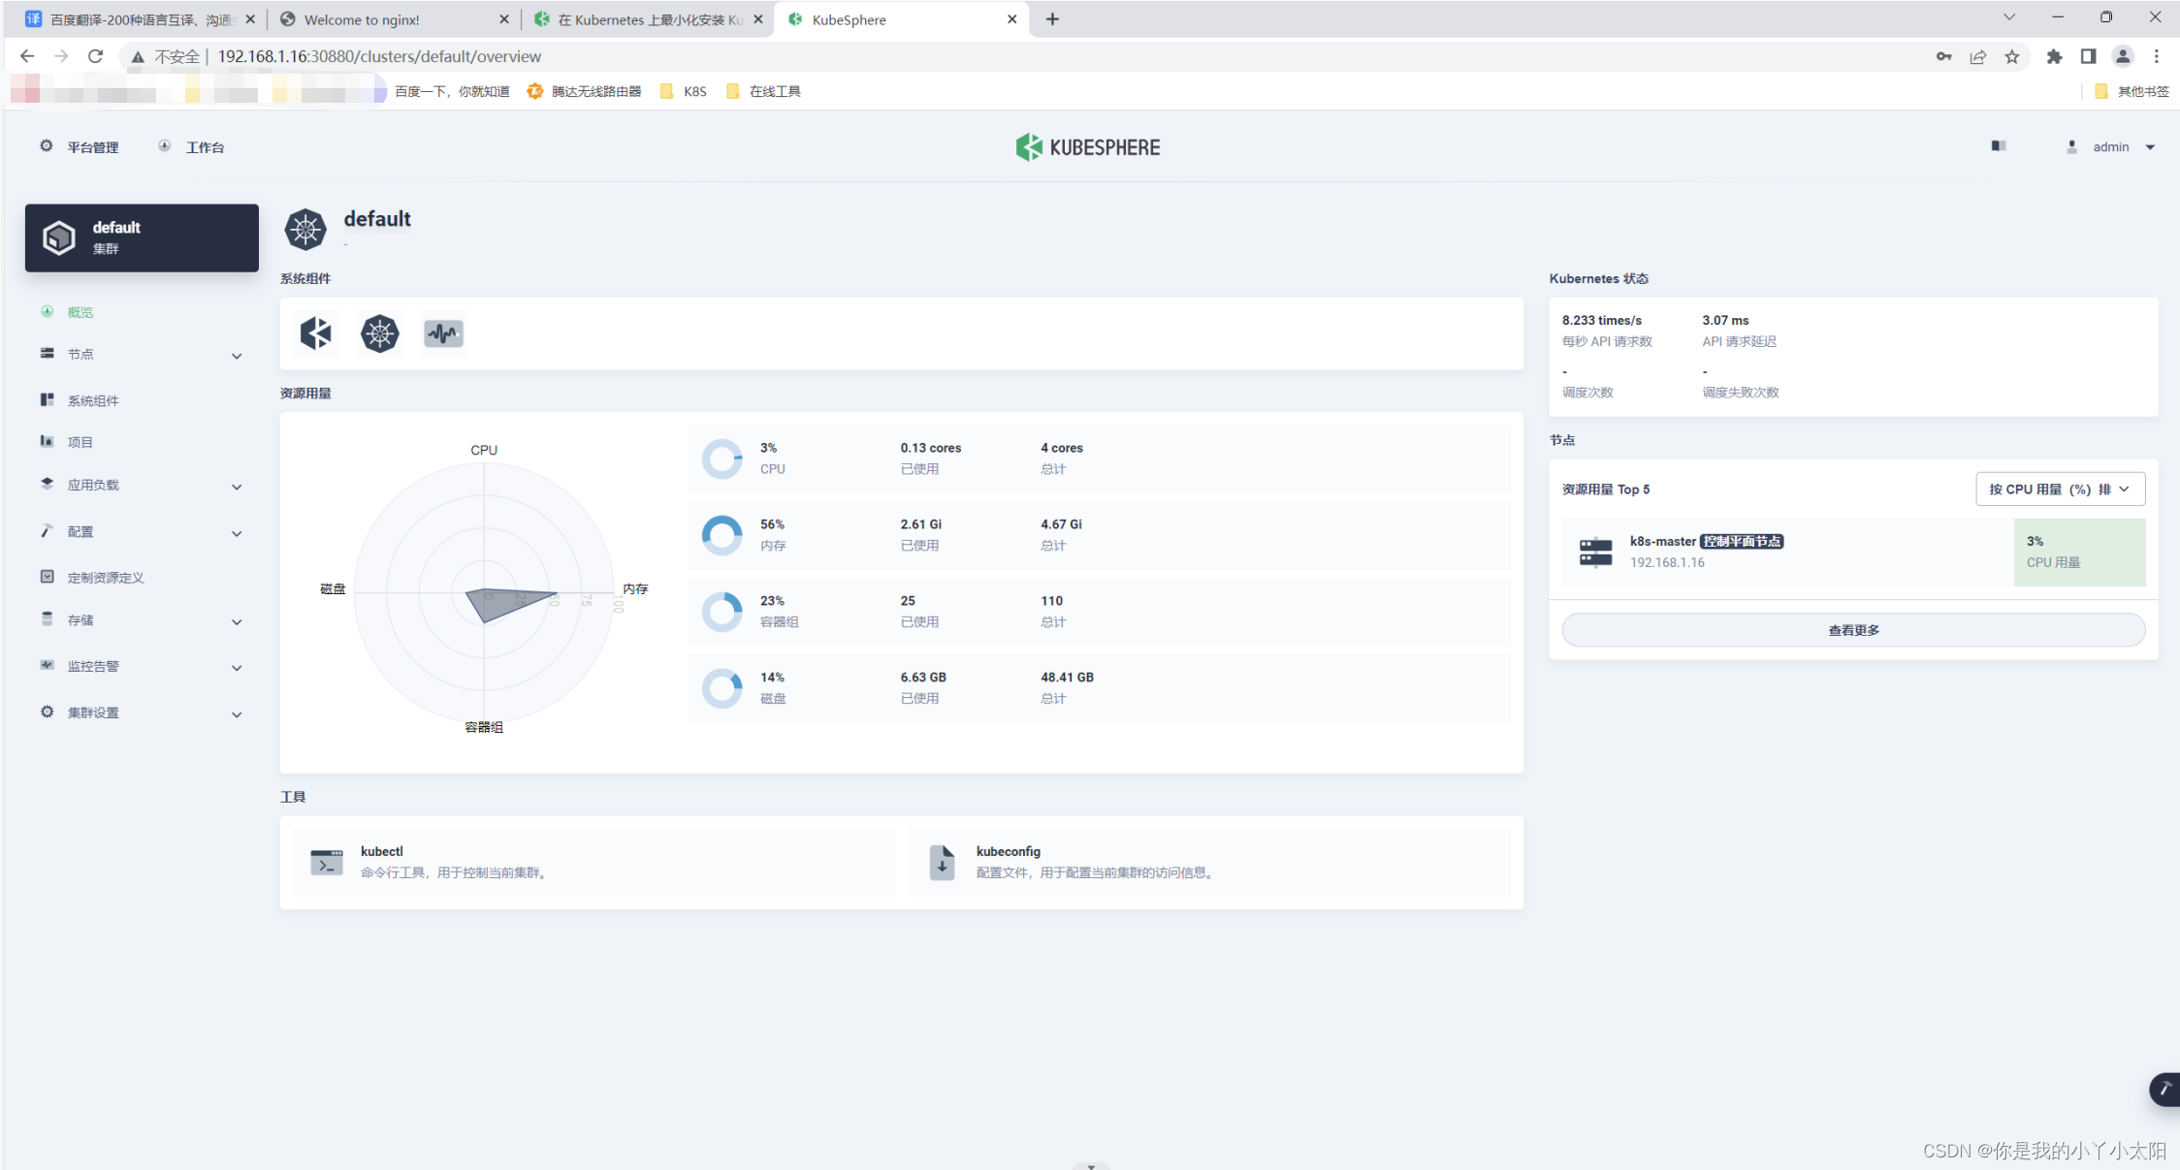Click the k8s-master node server icon
The width and height of the screenshot is (2180, 1170).
1595,552
